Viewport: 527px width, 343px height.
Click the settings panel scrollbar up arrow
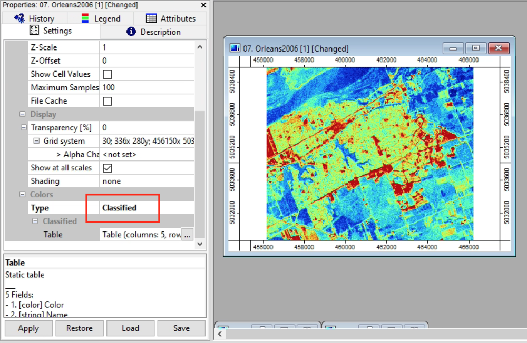(x=200, y=46)
